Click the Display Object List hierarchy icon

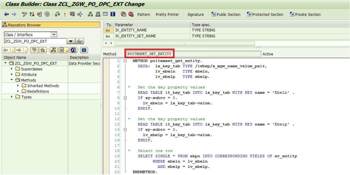click(90, 14)
